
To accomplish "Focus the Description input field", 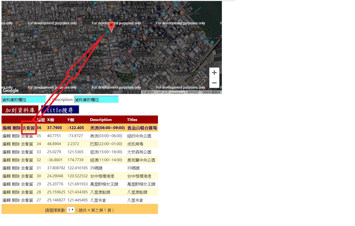I will point(96,100).
